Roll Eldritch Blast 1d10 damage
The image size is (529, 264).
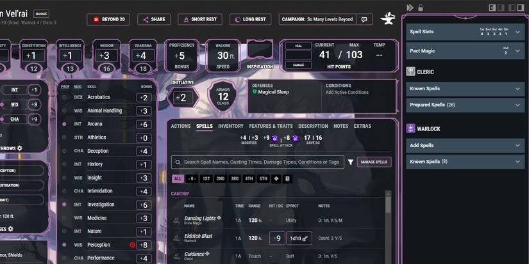click(x=299, y=238)
